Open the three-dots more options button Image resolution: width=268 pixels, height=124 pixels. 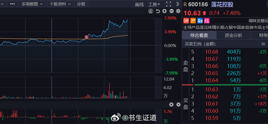[12, 4]
